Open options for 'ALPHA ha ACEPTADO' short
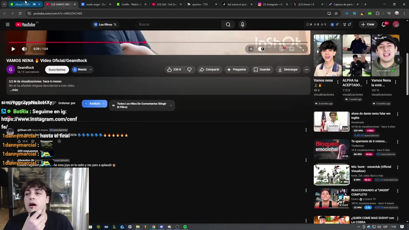409x230 pixels. (x=367, y=82)
